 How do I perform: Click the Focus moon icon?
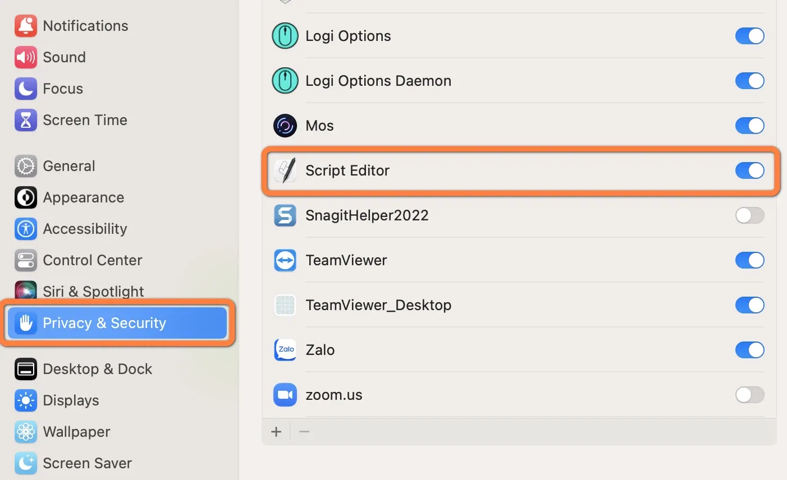click(26, 89)
